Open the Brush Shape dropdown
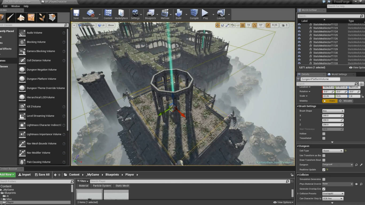The height and width of the screenshot is (205, 365). (x=333, y=111)
